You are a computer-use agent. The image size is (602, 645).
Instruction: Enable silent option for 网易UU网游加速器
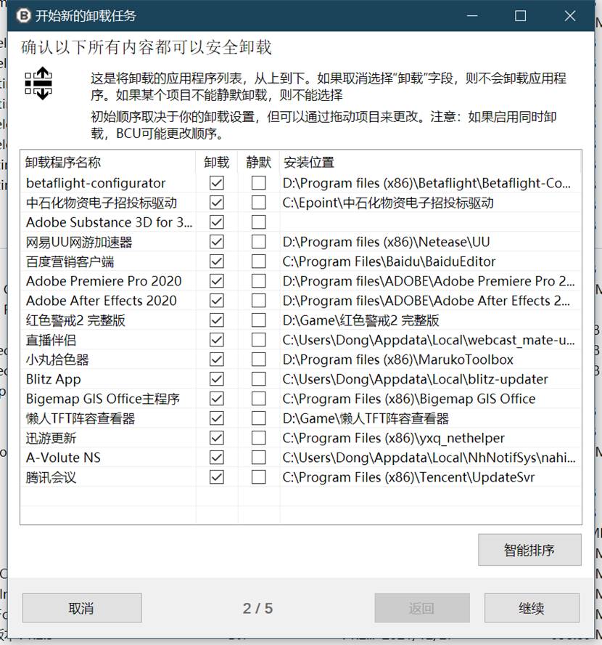click(259, 242)
